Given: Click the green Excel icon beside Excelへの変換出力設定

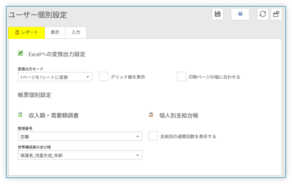Looking at the screenshot, I should [20, 53].
